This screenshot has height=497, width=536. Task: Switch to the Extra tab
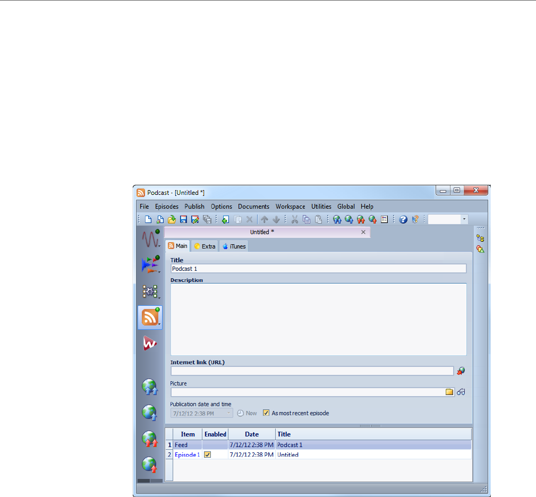(x=205, y=246)
